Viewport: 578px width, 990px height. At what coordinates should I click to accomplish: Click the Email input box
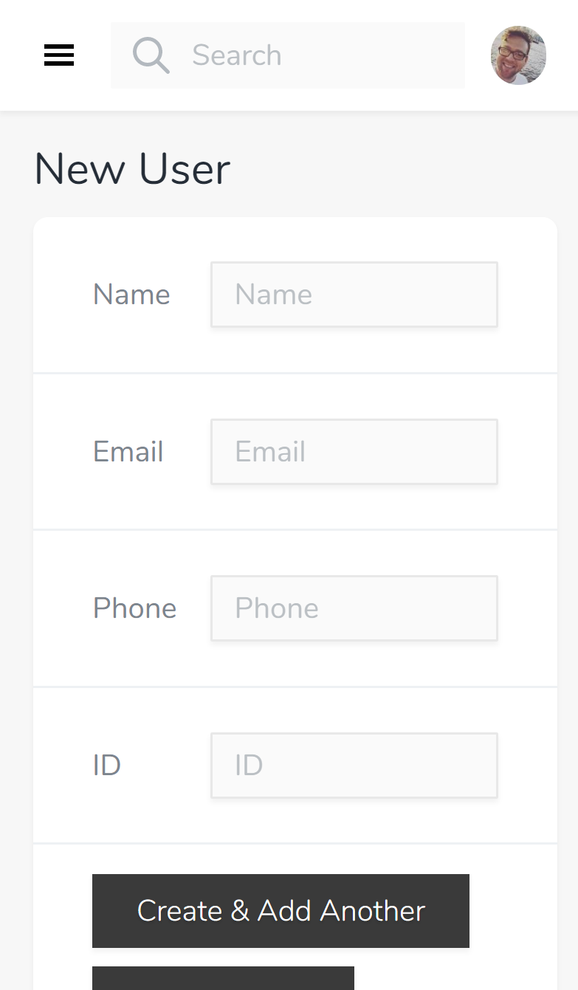tap(354, 451)
